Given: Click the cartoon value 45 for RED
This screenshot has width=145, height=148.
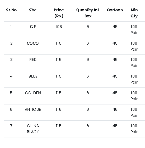Looking at the screenshot, I should click(115, 59).
